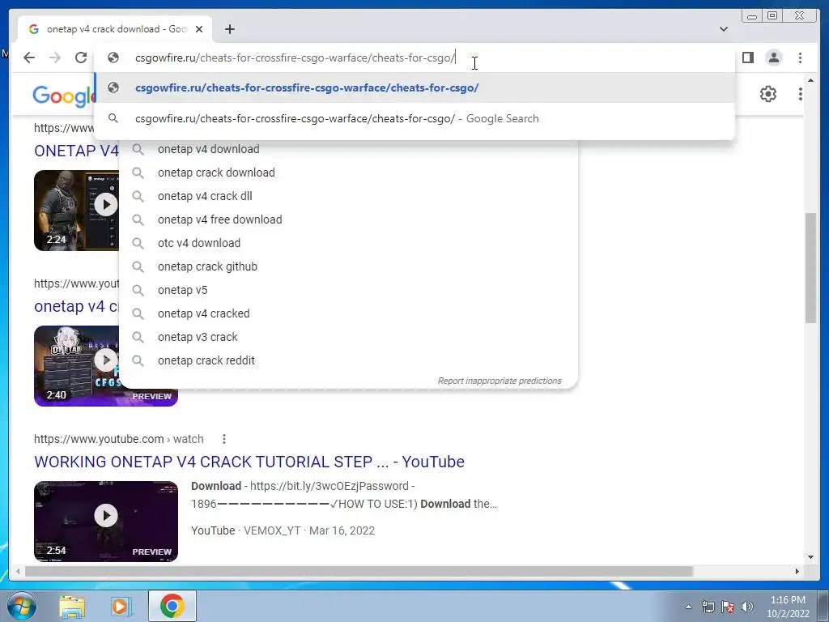Open Windows Explorer from taskbar
Screen dimensions: 829x622
tap(72, 606)
